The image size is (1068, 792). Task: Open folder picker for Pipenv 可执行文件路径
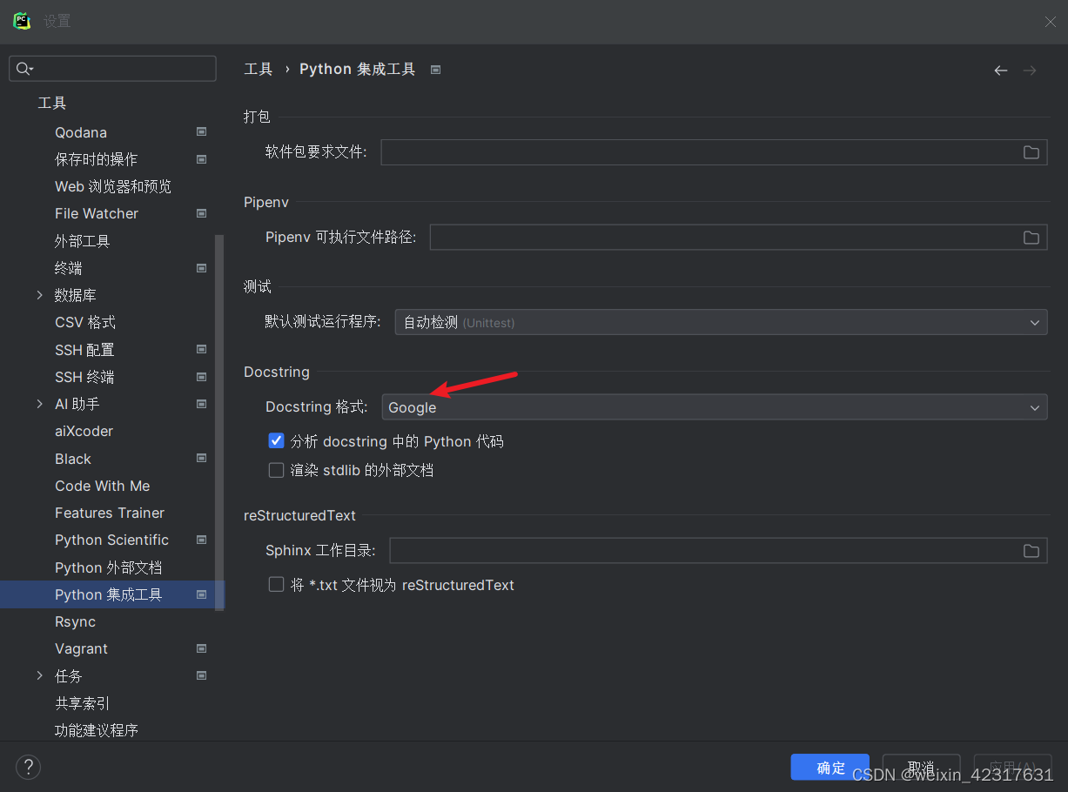tap(1031, 237)
